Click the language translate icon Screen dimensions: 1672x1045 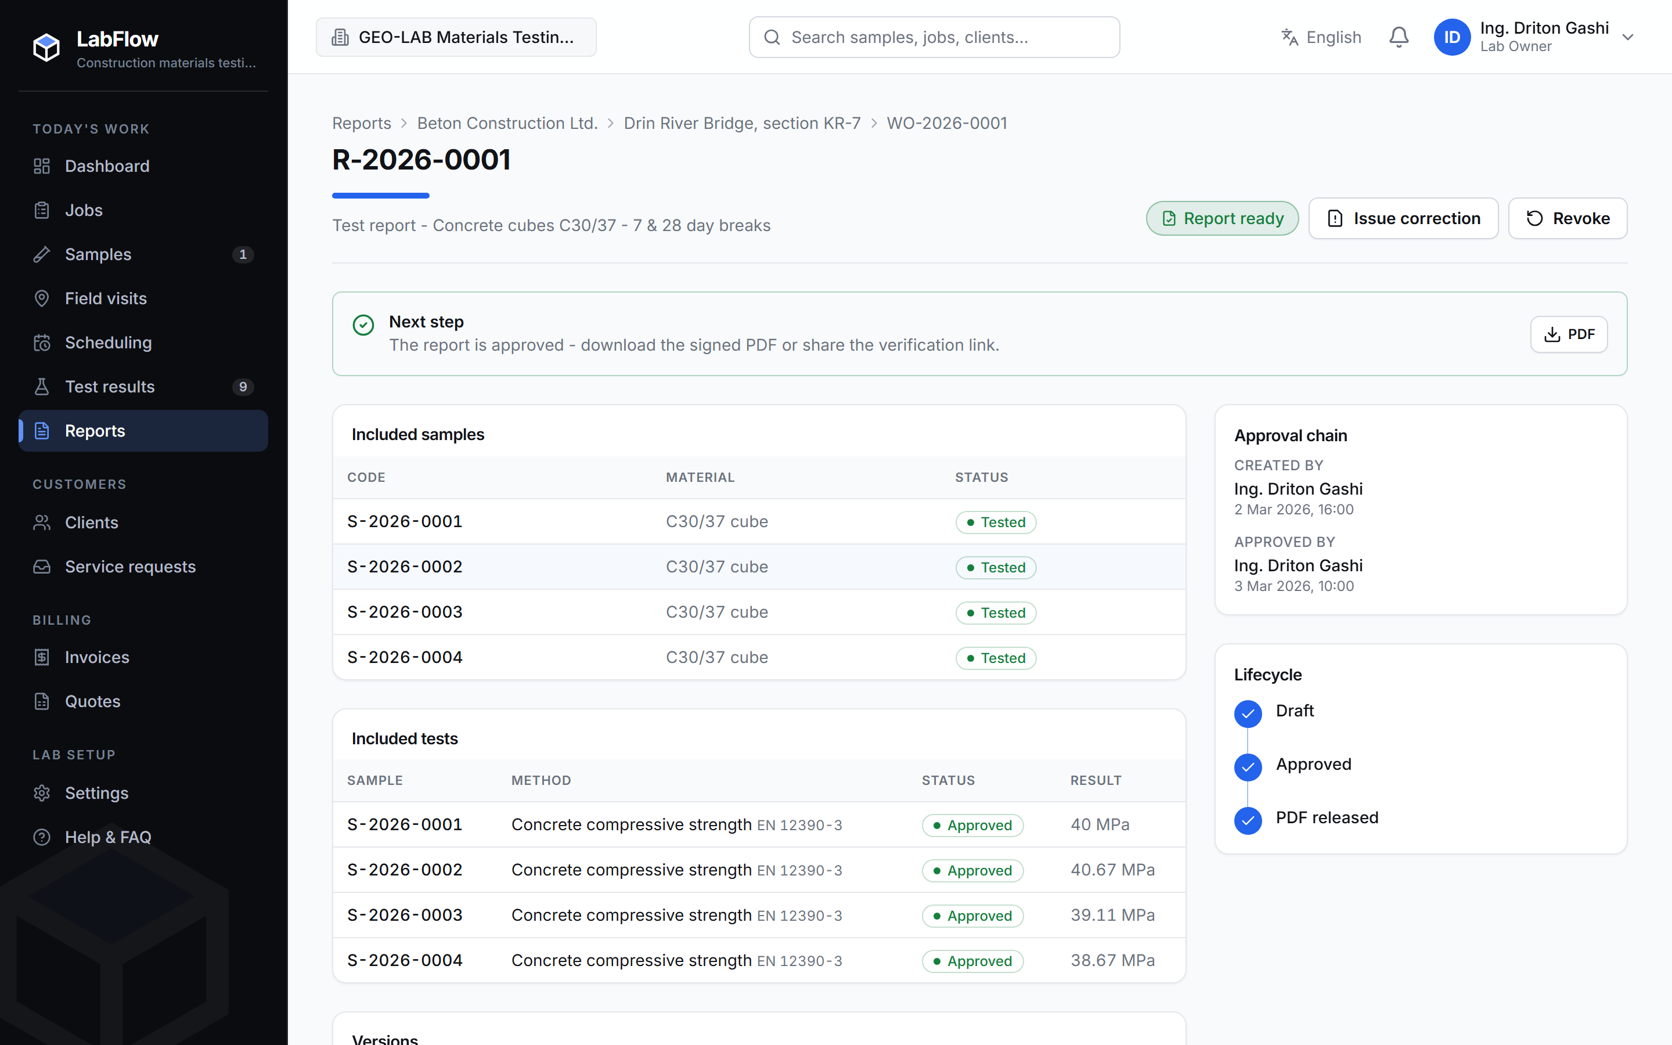(x=1289, y=37)
